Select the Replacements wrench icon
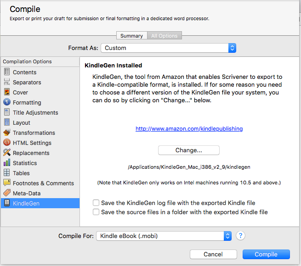The image size is (301, 266). coord(7,153)
